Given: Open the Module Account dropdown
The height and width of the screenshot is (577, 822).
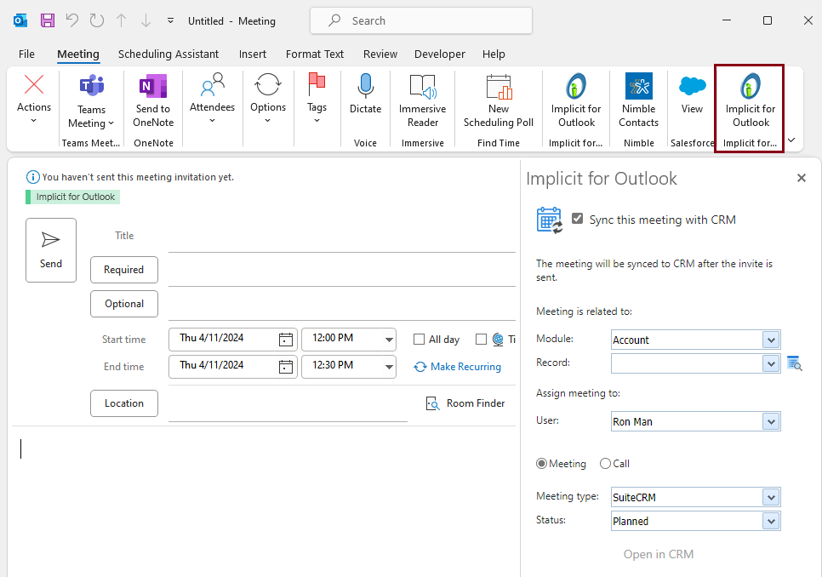Looking at the screenshot, I should coord(771,340).
